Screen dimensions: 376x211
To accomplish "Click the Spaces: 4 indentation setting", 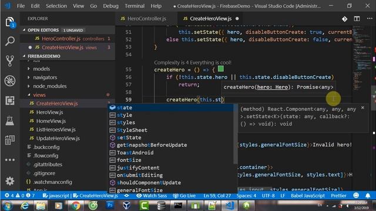I will click(246, 195).
